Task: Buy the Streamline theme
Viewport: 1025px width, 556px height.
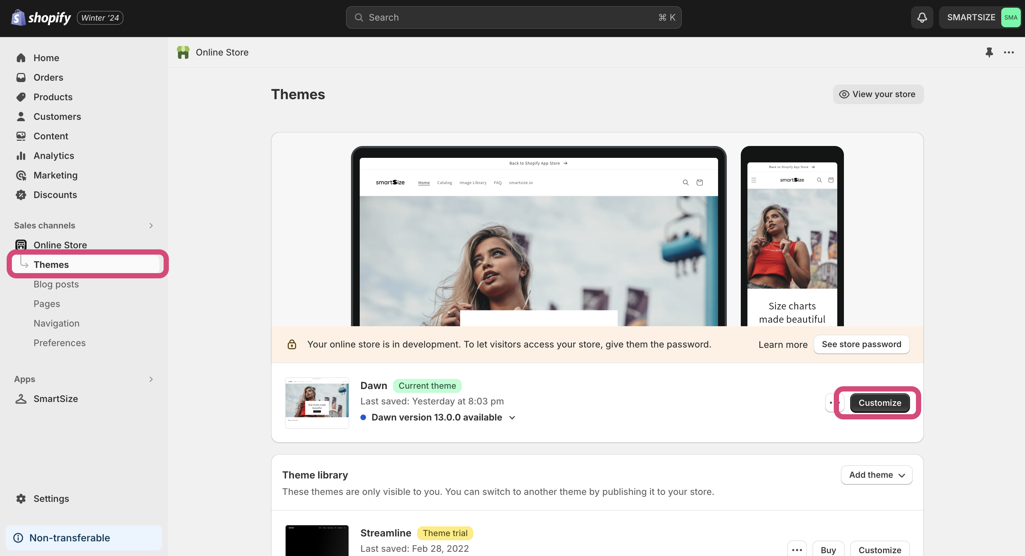Action: (828, 550)
